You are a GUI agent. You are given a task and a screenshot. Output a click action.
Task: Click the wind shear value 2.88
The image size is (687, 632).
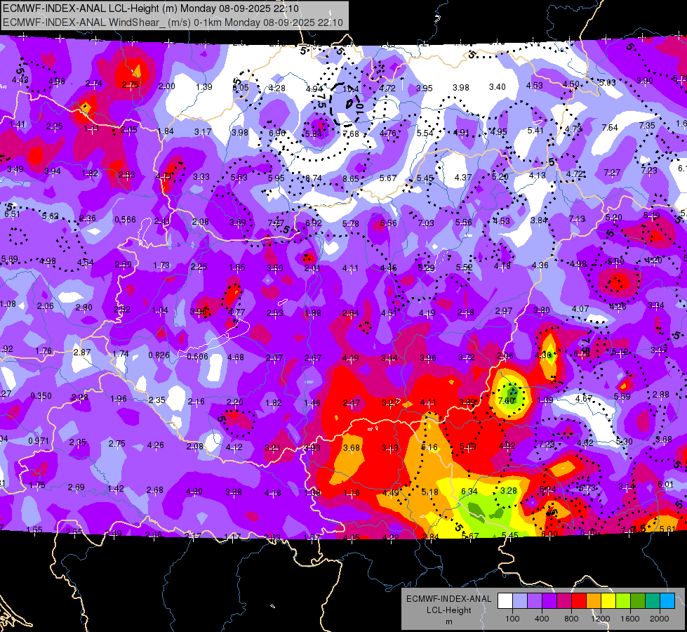click(661, 395)
